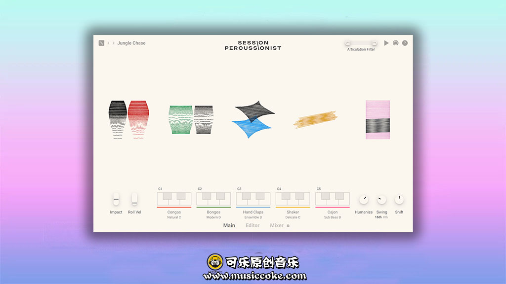Click the lock icon beside Mixer
Screen dimensions: 506x284
point(288,226)
